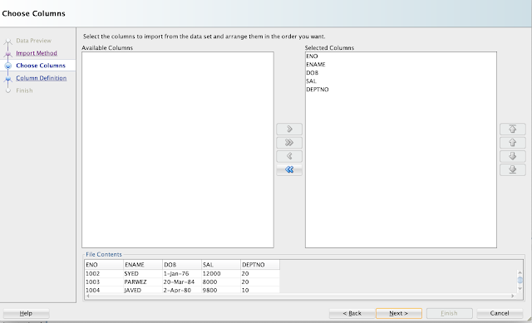This screenshot has width=532, height=323.
Task: Click File Contents horizontal scroll-right arrow
Action: (513, 296)
